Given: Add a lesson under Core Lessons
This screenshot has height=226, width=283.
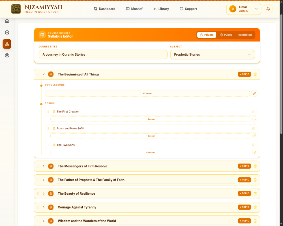Looking at the screenshot, I should click(x=147, y=93).
